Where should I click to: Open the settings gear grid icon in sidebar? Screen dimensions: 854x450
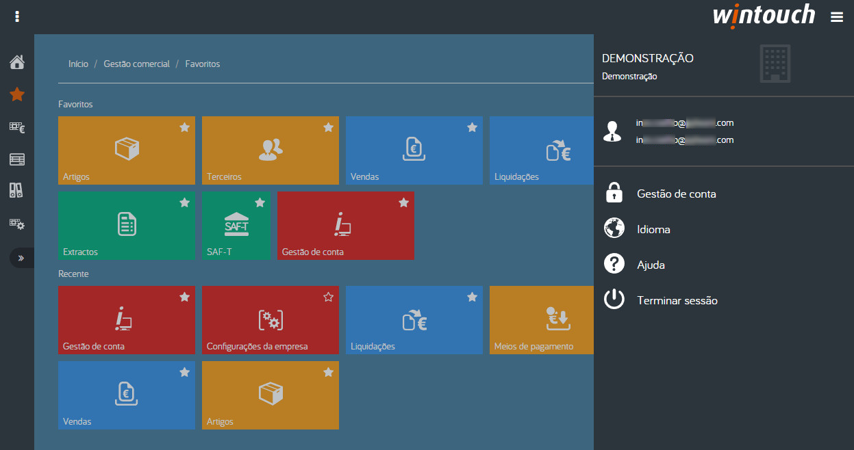tap(17, 224)
